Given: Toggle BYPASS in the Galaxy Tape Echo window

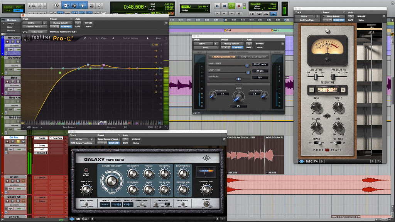Looking at the screenshot, I should pyautogui.click(x=136, y=139).
